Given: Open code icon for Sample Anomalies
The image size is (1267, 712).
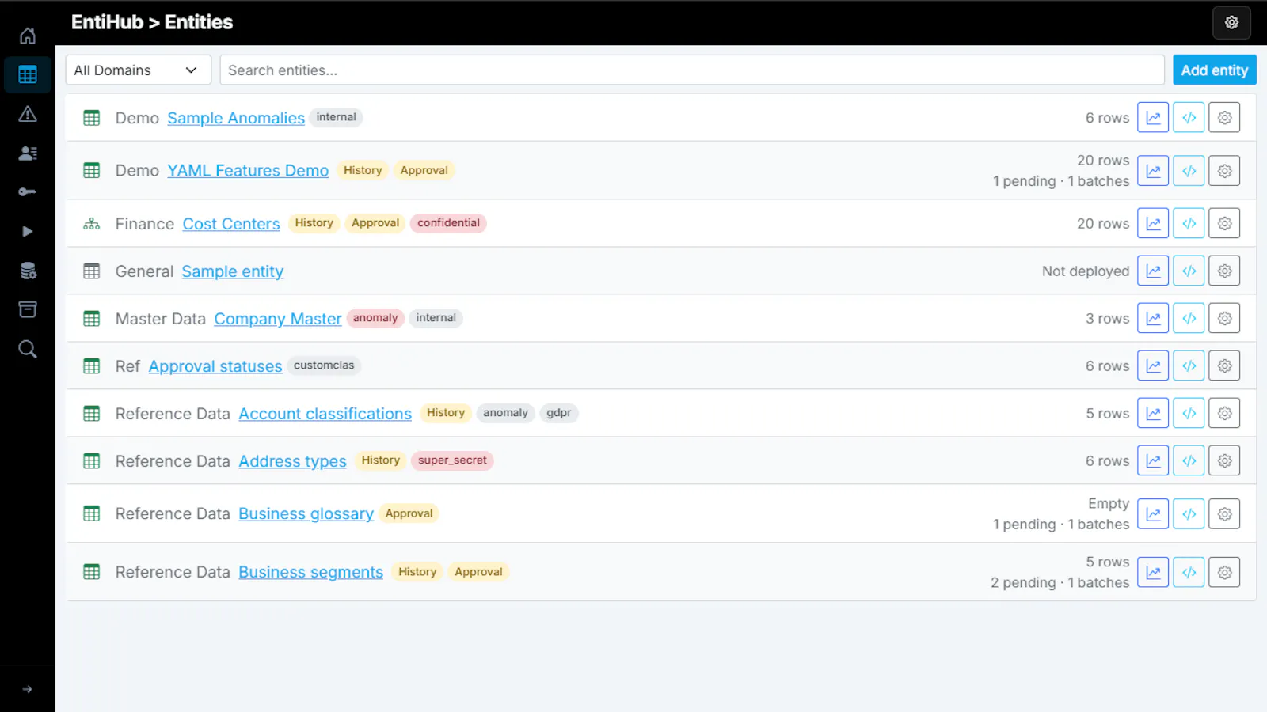Looking at the screenshot, I should pyautogui.click(x=1189, y=117).
